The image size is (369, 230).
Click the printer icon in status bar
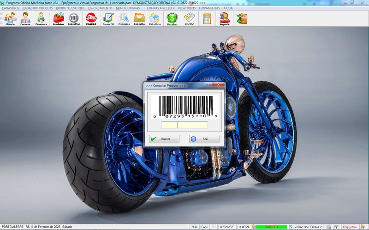click(329, 227)
